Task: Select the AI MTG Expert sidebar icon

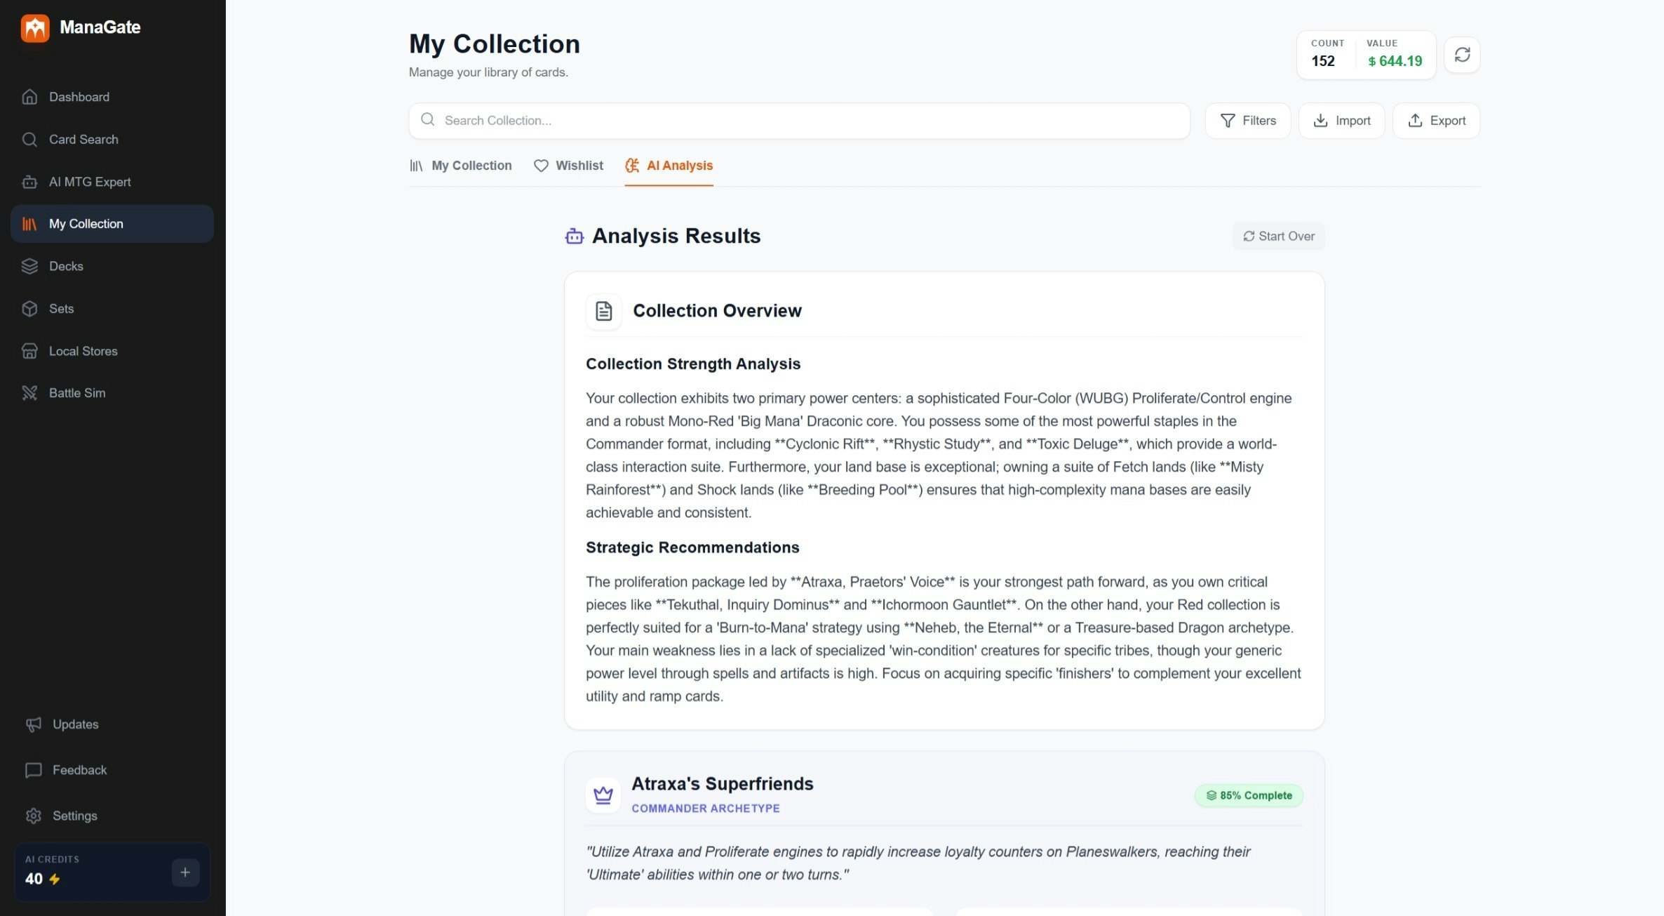Action: point(30,182)
